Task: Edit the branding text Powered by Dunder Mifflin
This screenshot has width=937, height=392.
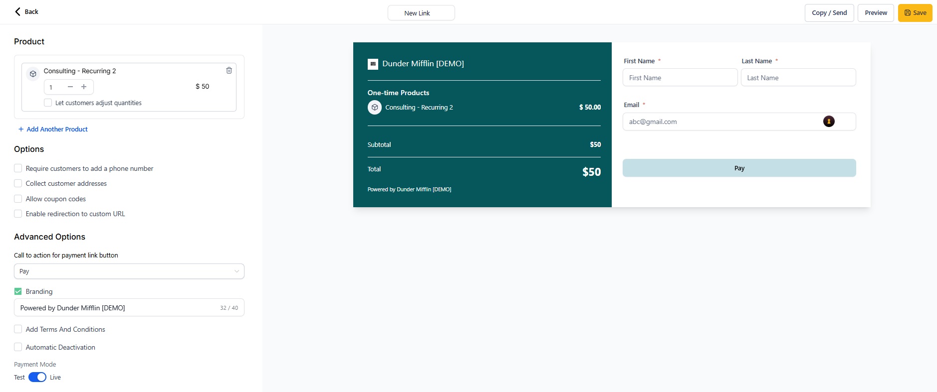Action: (129, 308)
